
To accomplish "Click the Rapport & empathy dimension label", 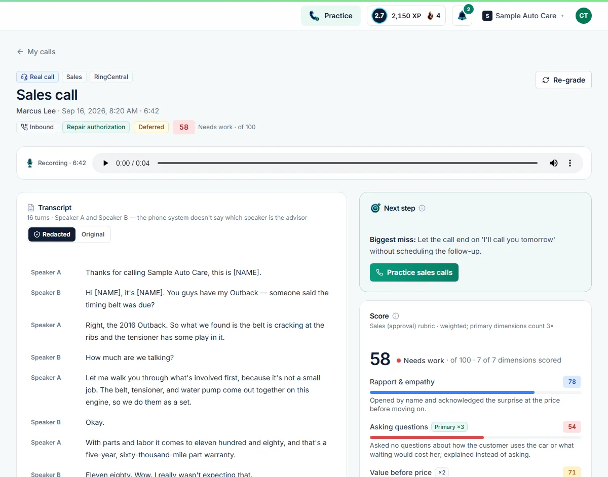I will pos(402,382).
